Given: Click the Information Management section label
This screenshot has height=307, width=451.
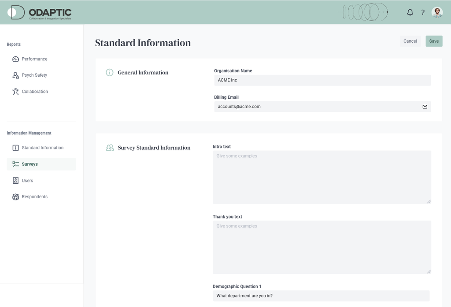Looking at the screenshot, I should [29, 133].
